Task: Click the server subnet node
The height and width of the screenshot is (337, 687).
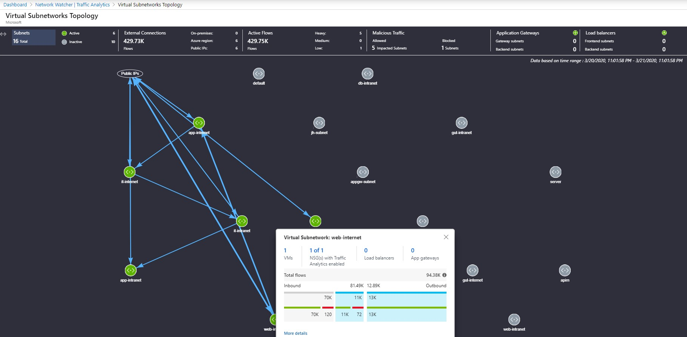Action: click(x=555, y=172)
